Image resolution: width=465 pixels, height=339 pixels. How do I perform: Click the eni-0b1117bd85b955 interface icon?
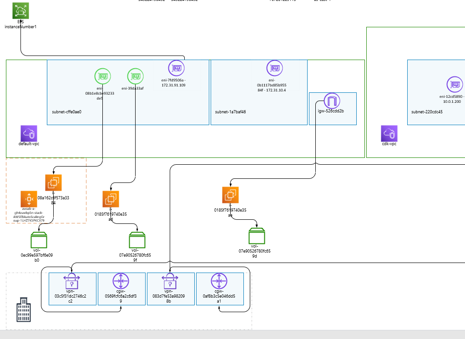click(x=275, y=68)
